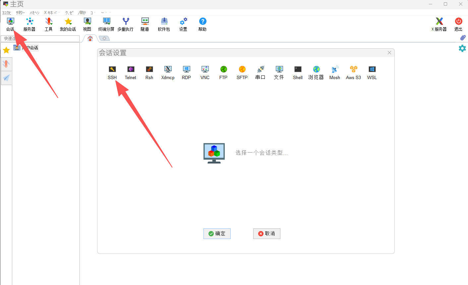
Task: Choose Aws S3 session type
Action: pos(353,72)
